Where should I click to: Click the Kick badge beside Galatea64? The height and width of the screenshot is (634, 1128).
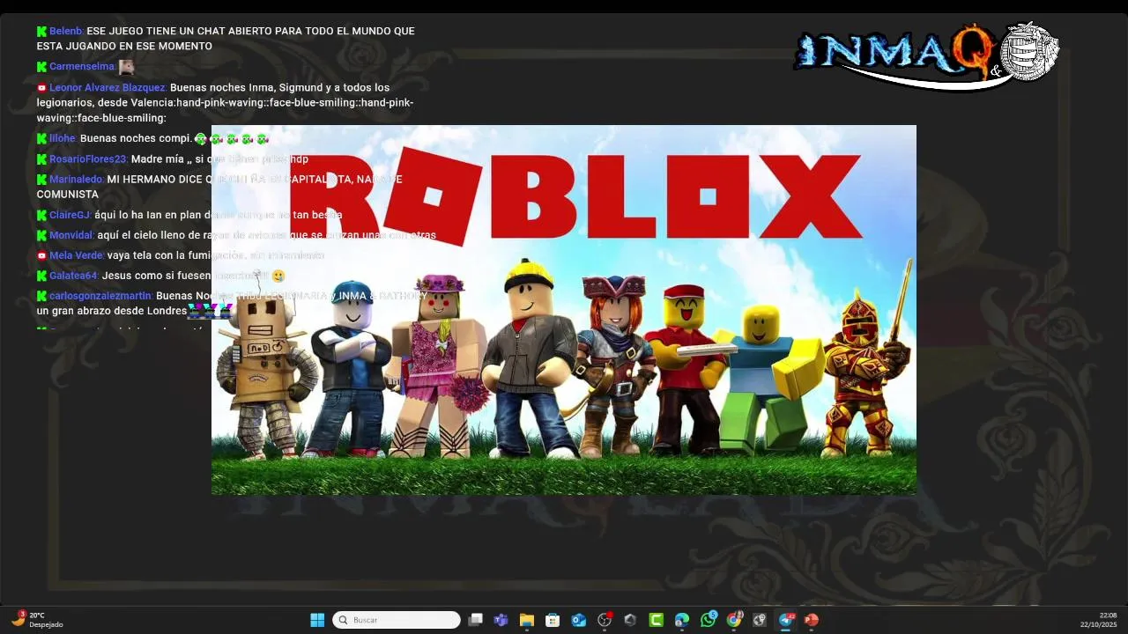point(41,276)
